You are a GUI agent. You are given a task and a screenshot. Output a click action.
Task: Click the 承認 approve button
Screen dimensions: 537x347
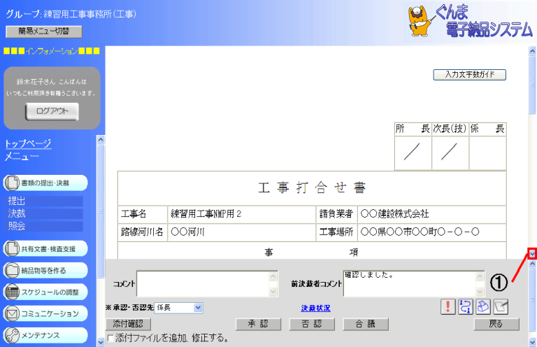pyautogui.click(x=258, y=324)
